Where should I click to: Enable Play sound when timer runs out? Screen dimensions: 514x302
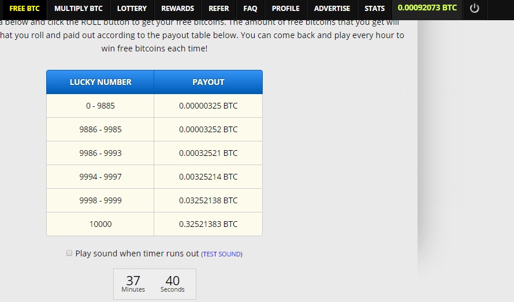(69, 253)
